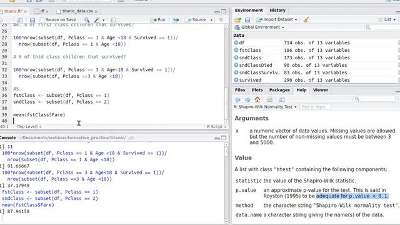
Task: Load workspace in Environment pane
Action: pos(237,19)
